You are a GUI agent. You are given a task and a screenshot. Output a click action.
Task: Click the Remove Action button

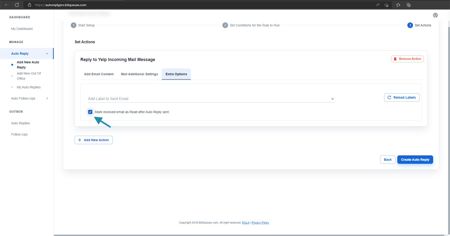(407, 59)
